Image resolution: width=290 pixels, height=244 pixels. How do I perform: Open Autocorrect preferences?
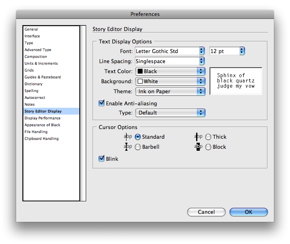(x=51, y=97)
